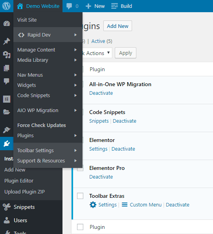Open Elementor icon in sidebar
The height and width of the screenshot is (234, 213).
[x=7, y=99]
